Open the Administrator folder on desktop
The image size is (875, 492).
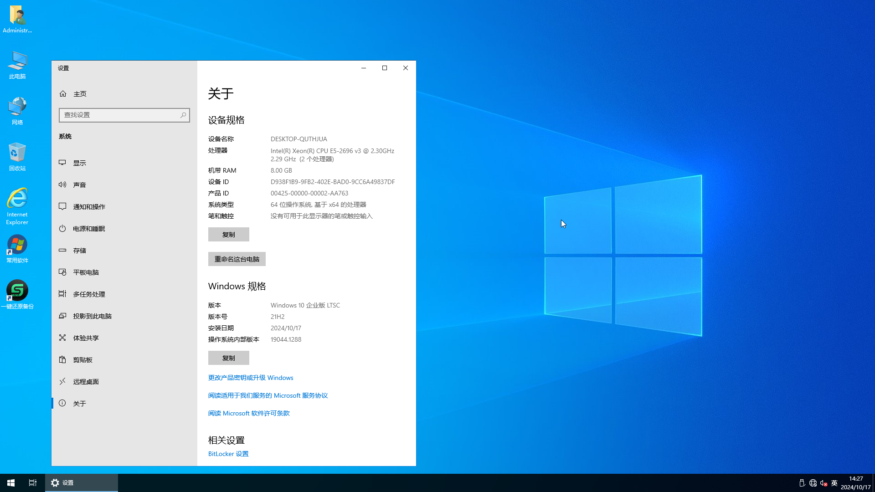point(17,19)
